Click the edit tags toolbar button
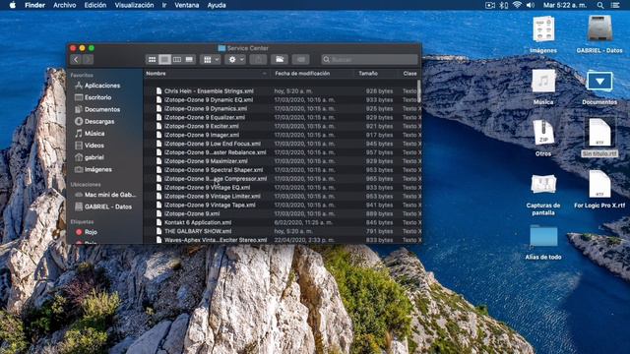This screenshot has height=354, width=630. pos(300,60)
